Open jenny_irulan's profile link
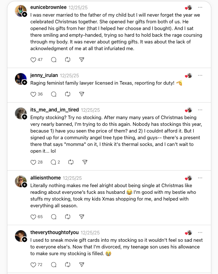Image resolution: width=218 pixels, height=274 pixels. coord(44,75)
